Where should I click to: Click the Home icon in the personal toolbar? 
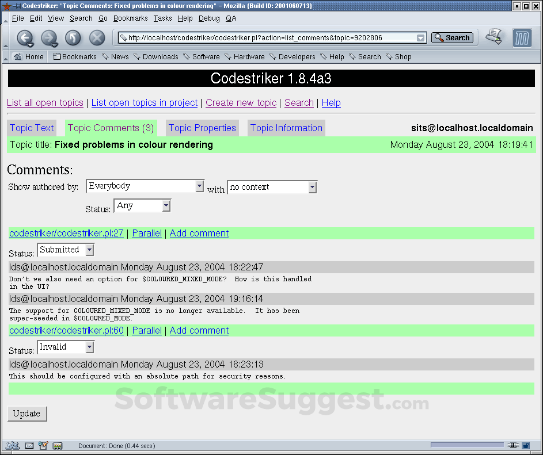(19, 56)
